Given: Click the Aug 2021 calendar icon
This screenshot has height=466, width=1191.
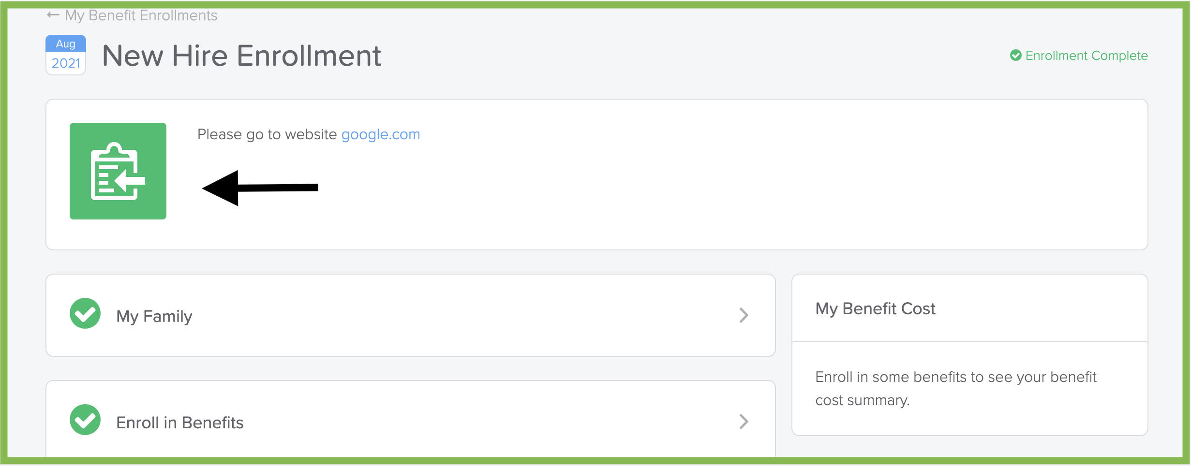Looking at the screenshot, I should point(66,55).
